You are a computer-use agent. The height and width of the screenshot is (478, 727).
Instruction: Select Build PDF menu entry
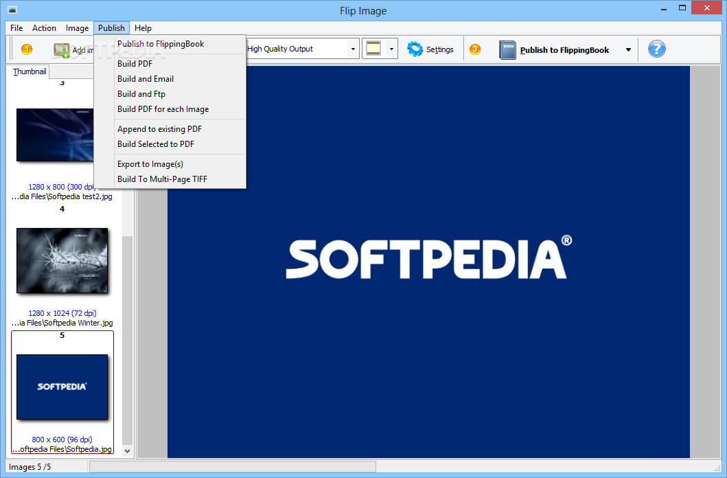pos(170,64)
